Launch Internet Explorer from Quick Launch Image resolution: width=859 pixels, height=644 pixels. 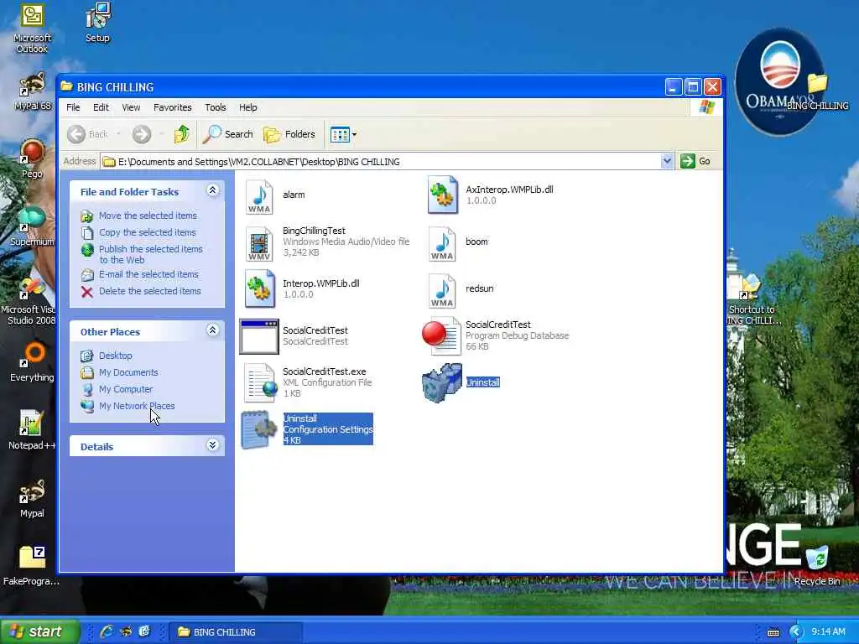[107, 631]
